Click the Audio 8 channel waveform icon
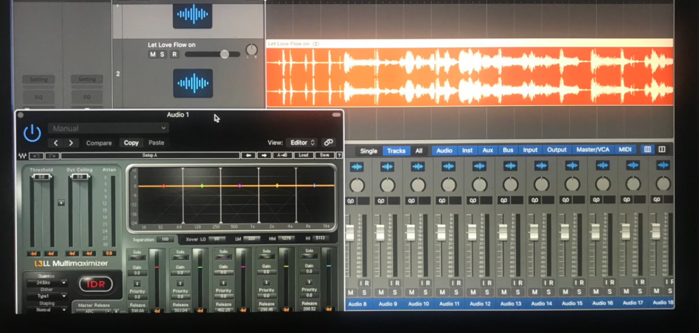 [x=357, y=167]
